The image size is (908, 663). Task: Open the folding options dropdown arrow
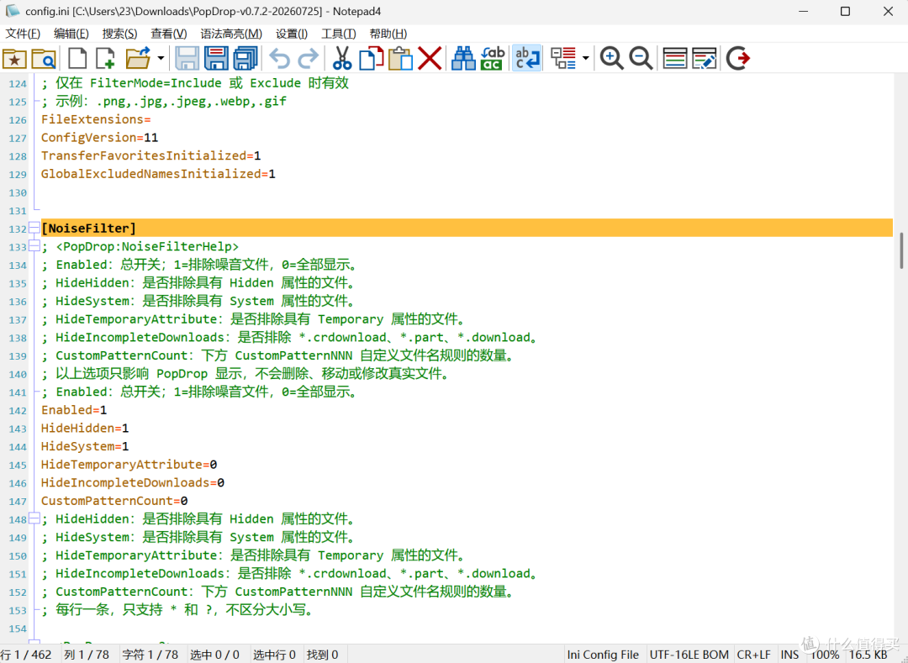tap(585, 59)
